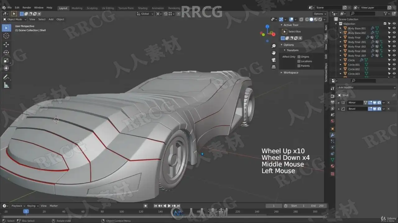
Task: Open the Render menu
Action: coord(27,7)
